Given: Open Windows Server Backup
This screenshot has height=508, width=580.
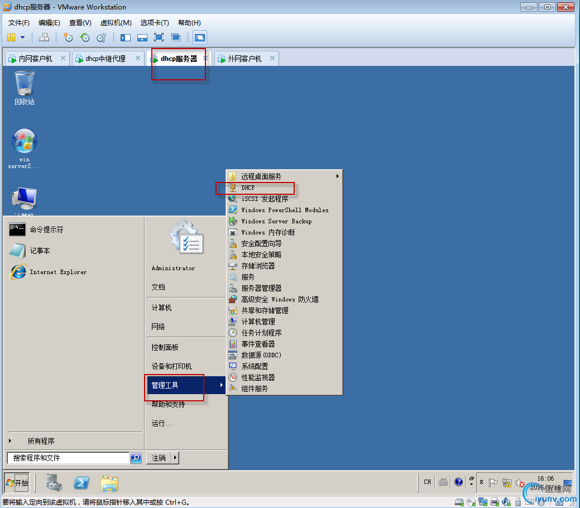Looking at the screenshot, I should pyautogui.click(x=284, y=221).
